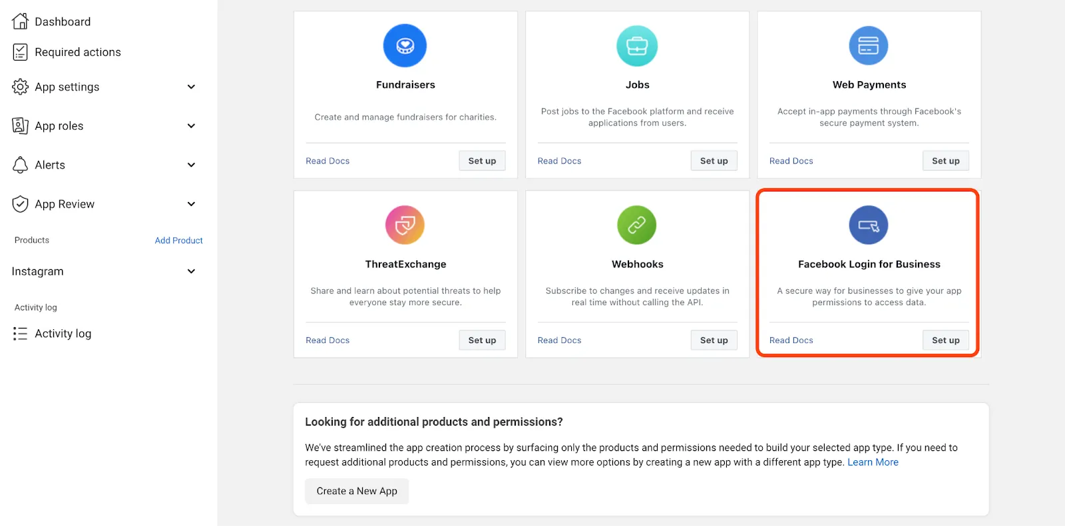Open the Dashboard page
1065x526 pixels.
click(x=63, y=21)
